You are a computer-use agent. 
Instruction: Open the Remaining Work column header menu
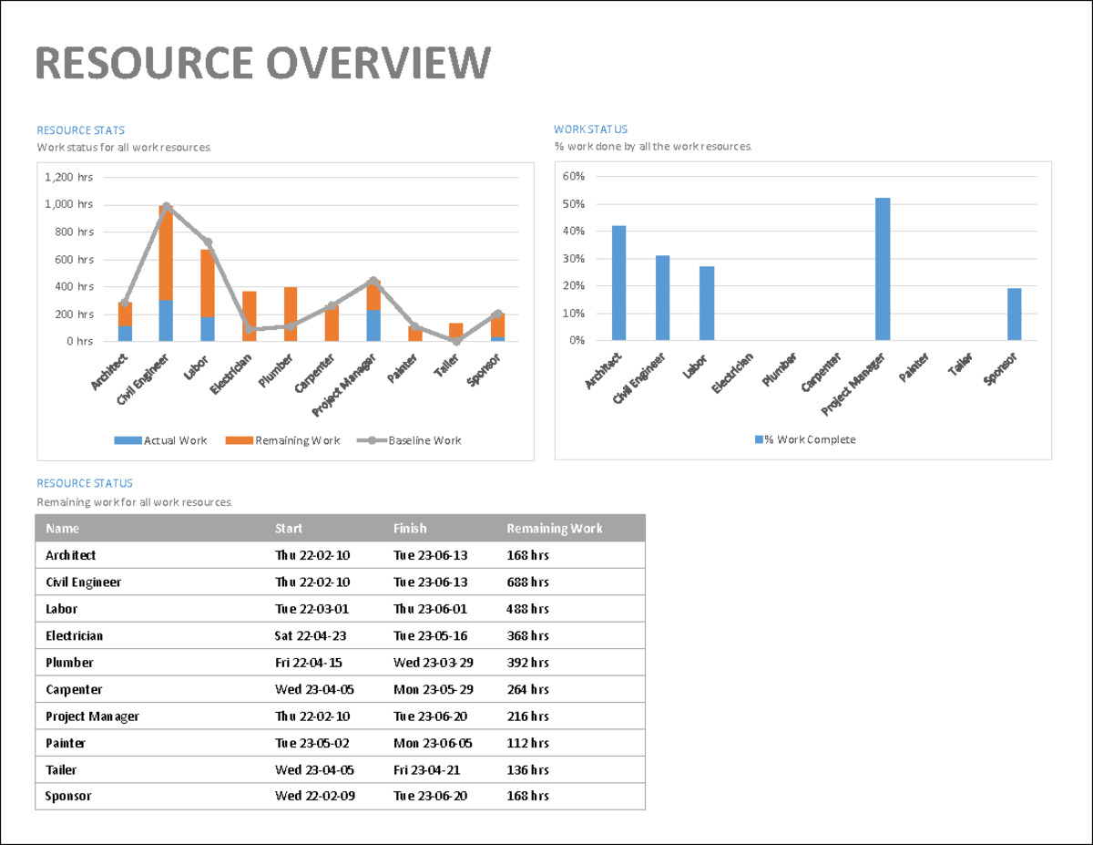pos(556,528)
